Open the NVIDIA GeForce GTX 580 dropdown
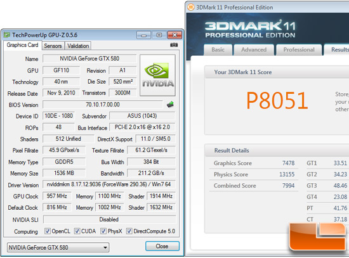This screenshot has width=349, height=258. click(58, 247)
